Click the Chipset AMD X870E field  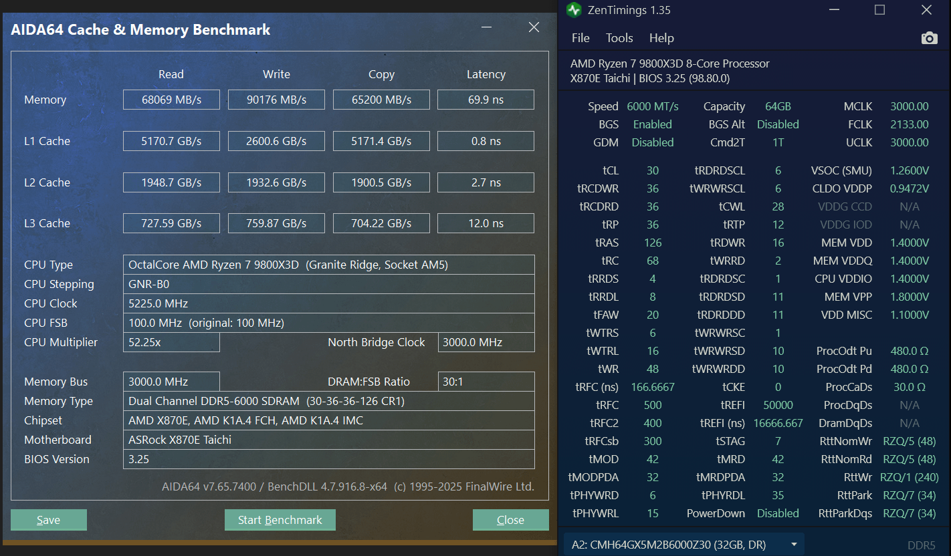329,420
